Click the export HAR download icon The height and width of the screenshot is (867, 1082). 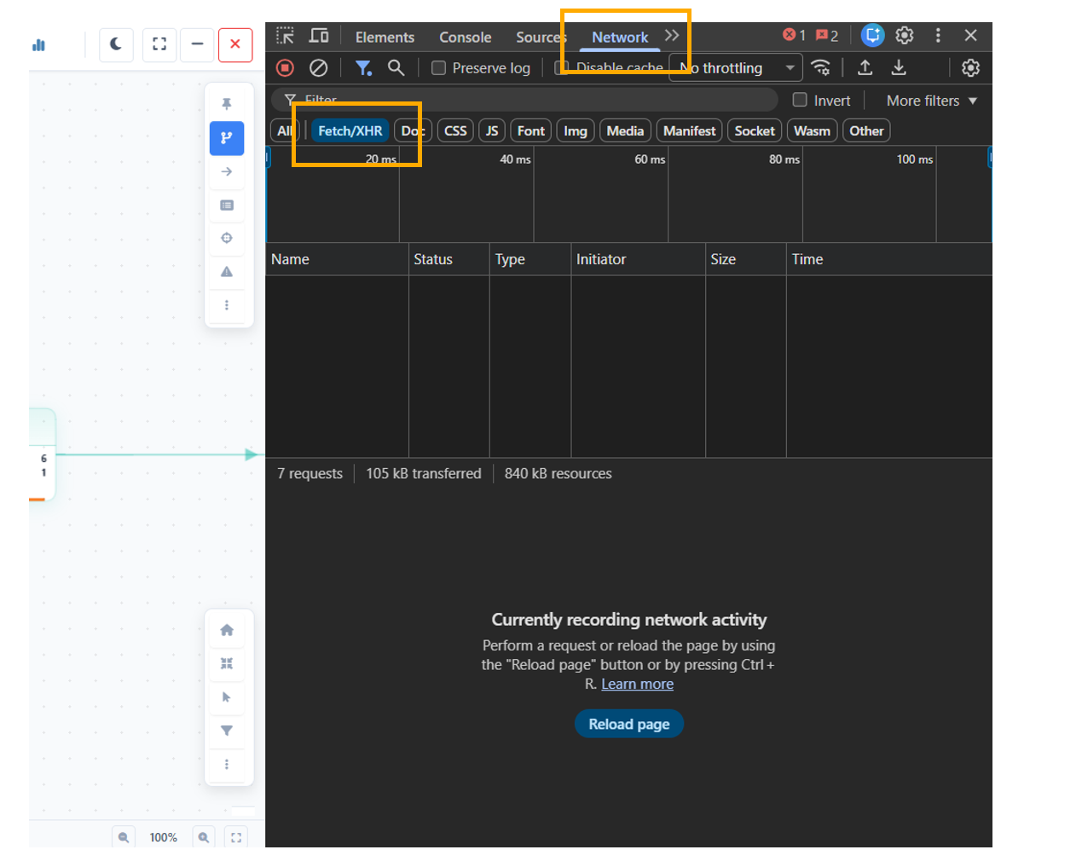click(899, 67)
